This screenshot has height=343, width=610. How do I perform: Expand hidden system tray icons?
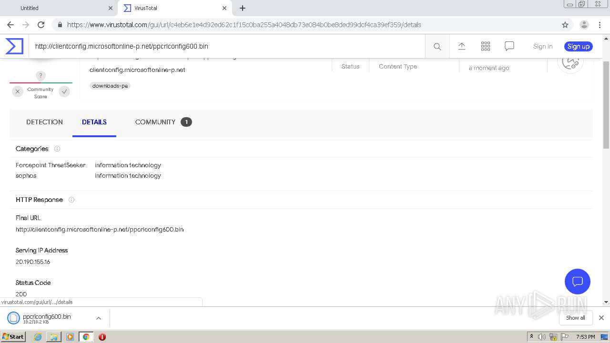(531, 337)
